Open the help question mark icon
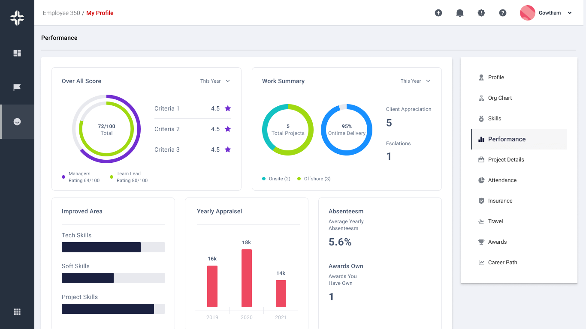This screenshot has width=586, height=329. [x=503, y=13]
